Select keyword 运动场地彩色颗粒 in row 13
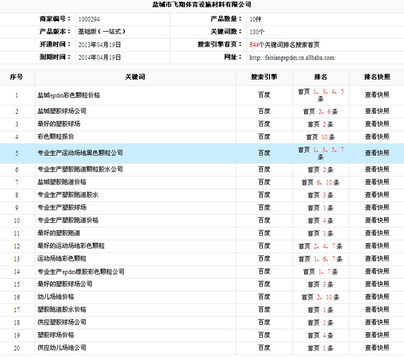 click(62, 259)
